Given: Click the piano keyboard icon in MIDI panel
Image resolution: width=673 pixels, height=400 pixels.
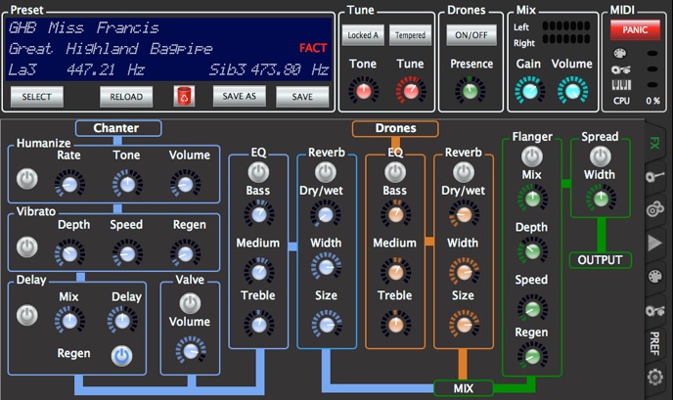Looking at the screenshot, I should 621,84.
